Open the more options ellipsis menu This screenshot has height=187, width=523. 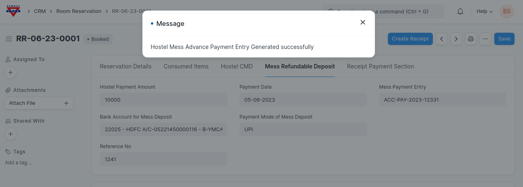coord(485,39)
